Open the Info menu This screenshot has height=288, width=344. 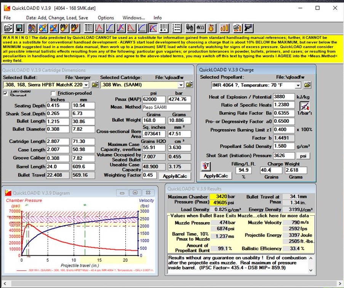coord(157,18)
